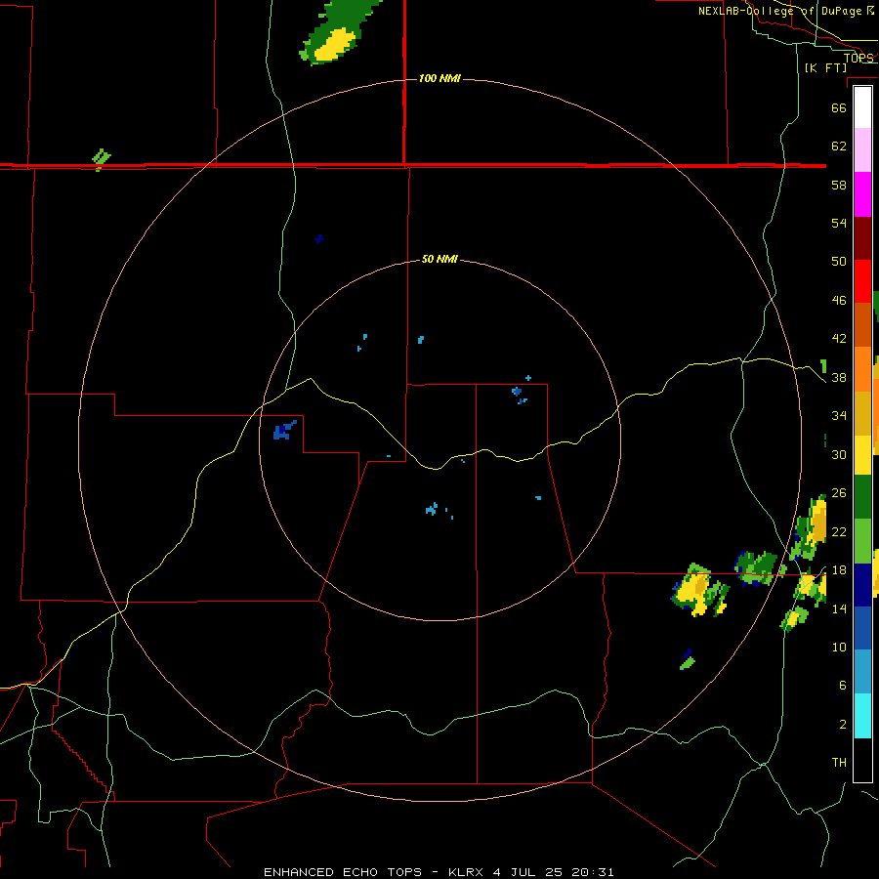Click the 'TH' legend label

point(839,763)
